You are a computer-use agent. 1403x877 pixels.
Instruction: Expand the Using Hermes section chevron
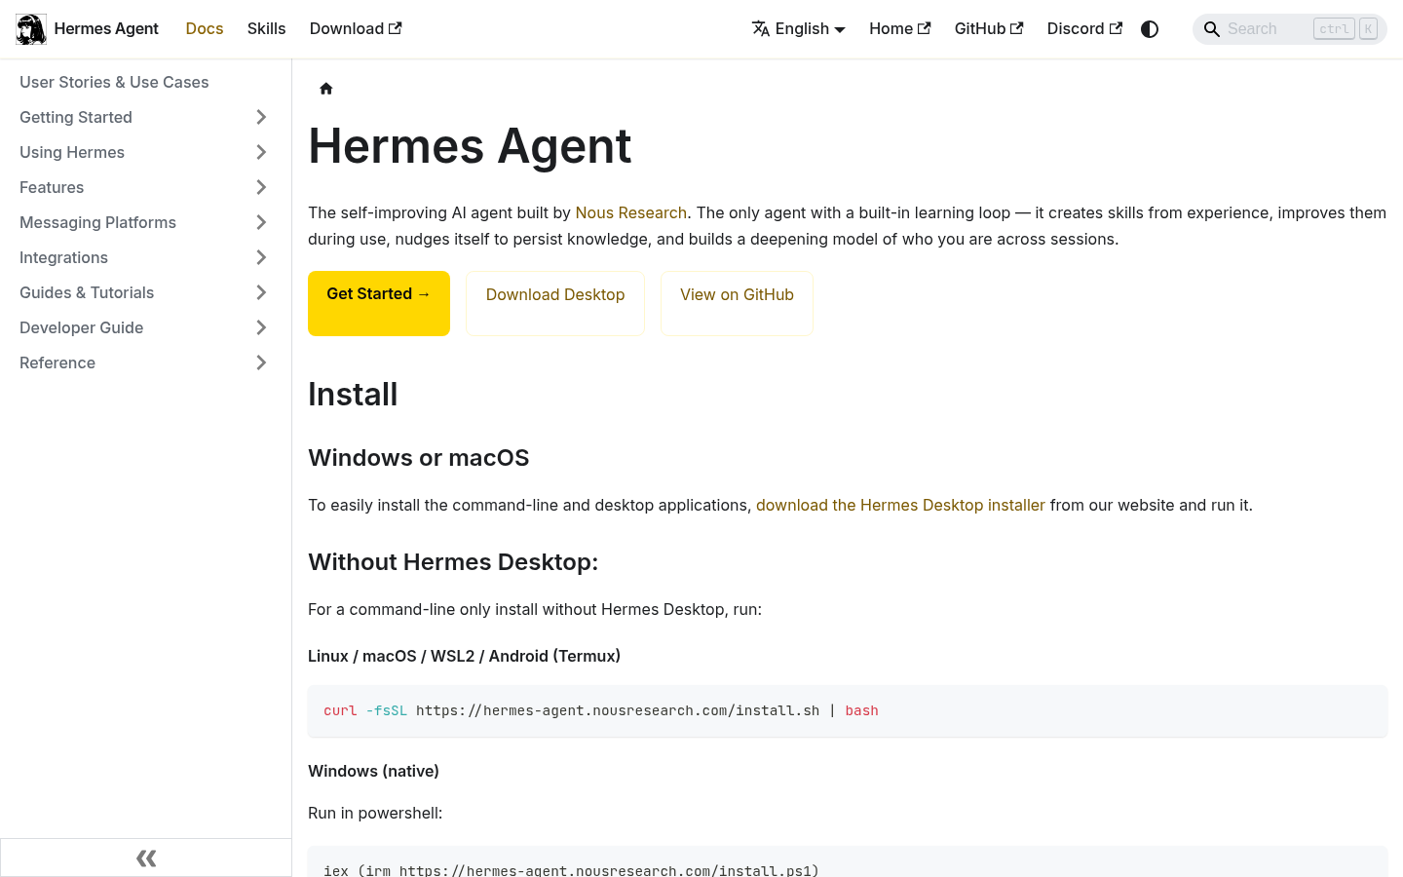(261, 152)
